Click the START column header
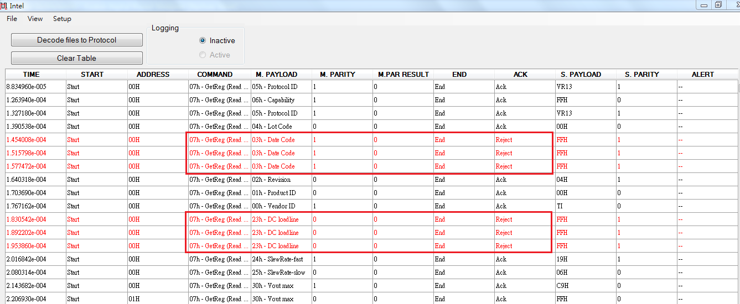Image resolution: width=740 pixels, height=304 pixels. coord(97,74)
